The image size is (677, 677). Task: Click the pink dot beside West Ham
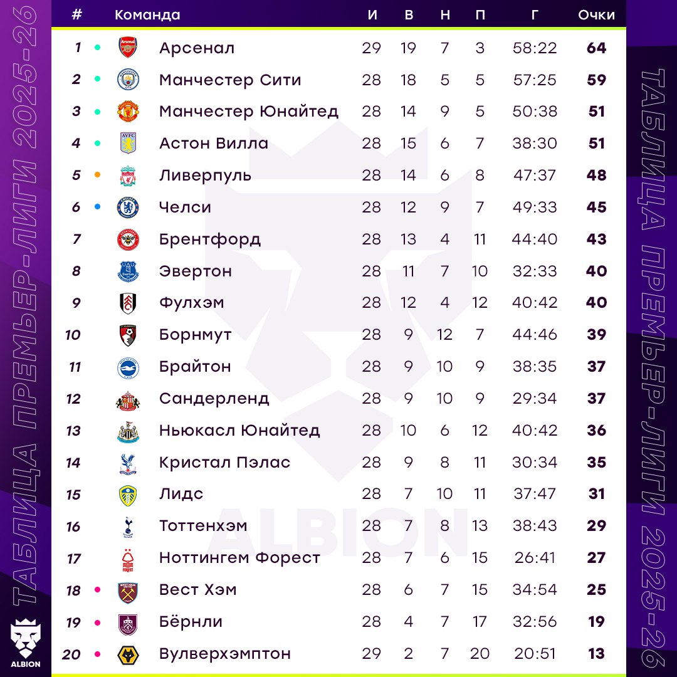point(97,590)
